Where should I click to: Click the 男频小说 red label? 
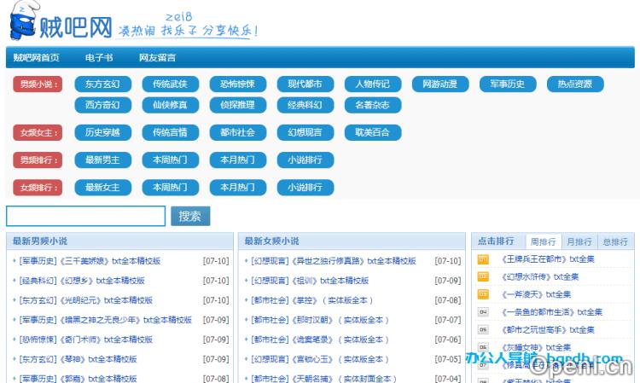(x=38, y=84)
